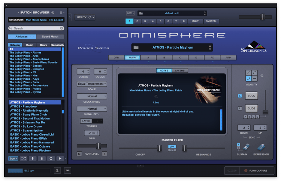Screen dimensions: 281x182
Task: Click the Spectrasonics logo
Action: [x=254, y=46]
